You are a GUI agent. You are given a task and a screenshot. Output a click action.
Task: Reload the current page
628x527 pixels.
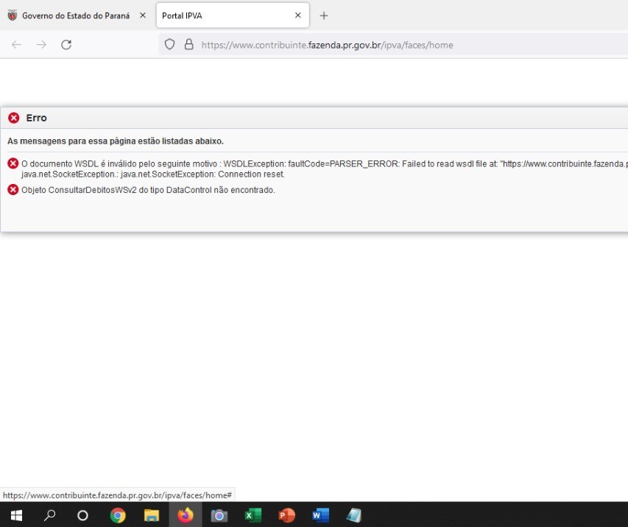point(66,44)
